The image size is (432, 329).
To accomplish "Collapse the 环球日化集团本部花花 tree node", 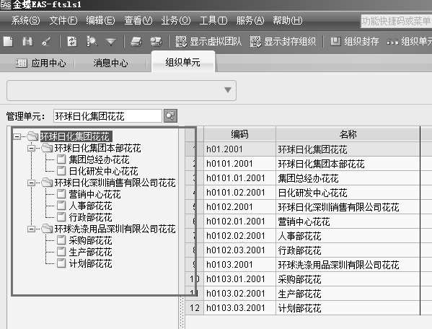I will coord(32,148).
